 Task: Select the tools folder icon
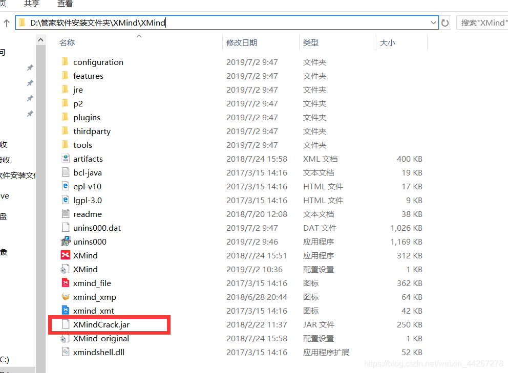[65, 145]
